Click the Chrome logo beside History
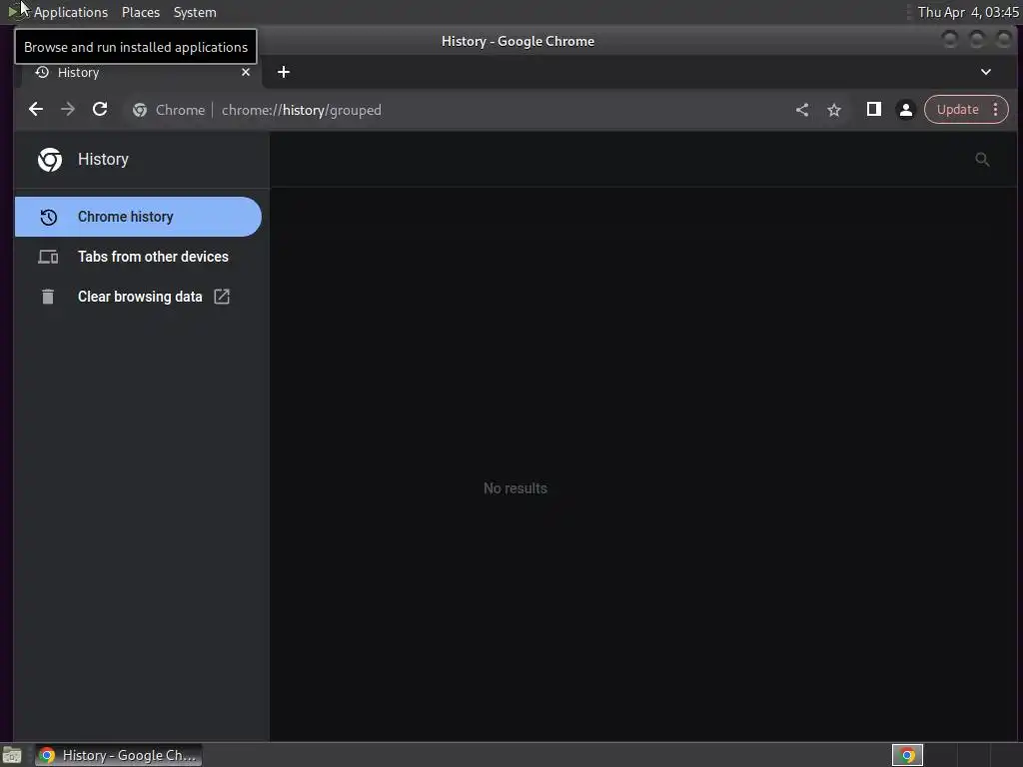Image resolution: width=1023 pixels, height=767 pixels. 50,159
